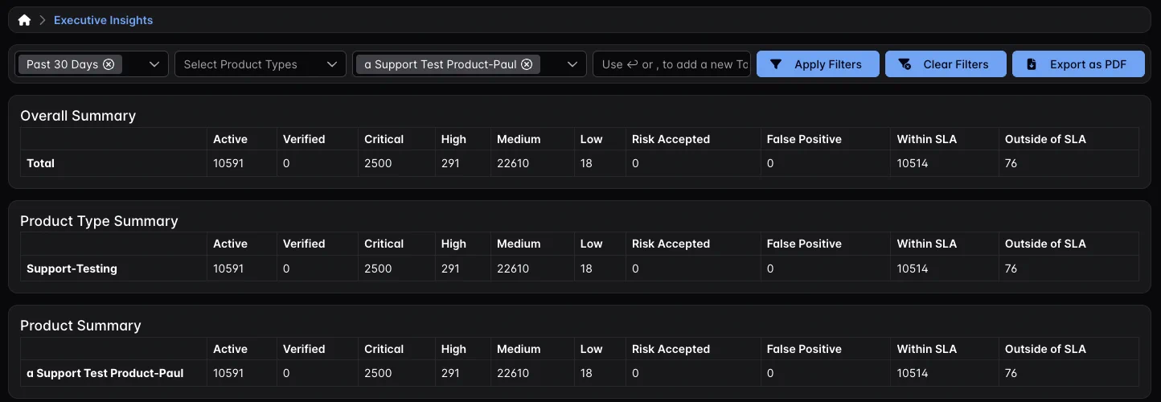Remove a Support Test Product-Paul chip
The width and height of the screenshot is (1161, 402).
tap(527, 64)
